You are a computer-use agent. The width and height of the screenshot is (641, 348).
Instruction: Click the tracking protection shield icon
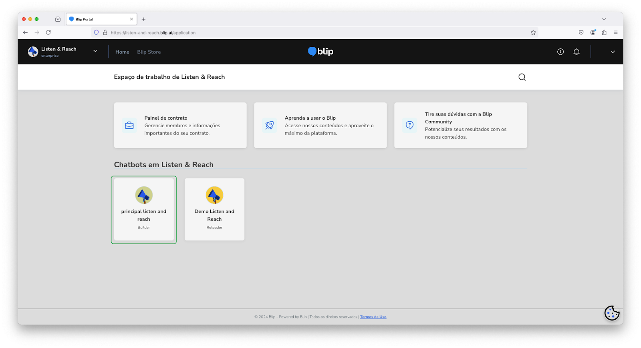pos(96,33)
